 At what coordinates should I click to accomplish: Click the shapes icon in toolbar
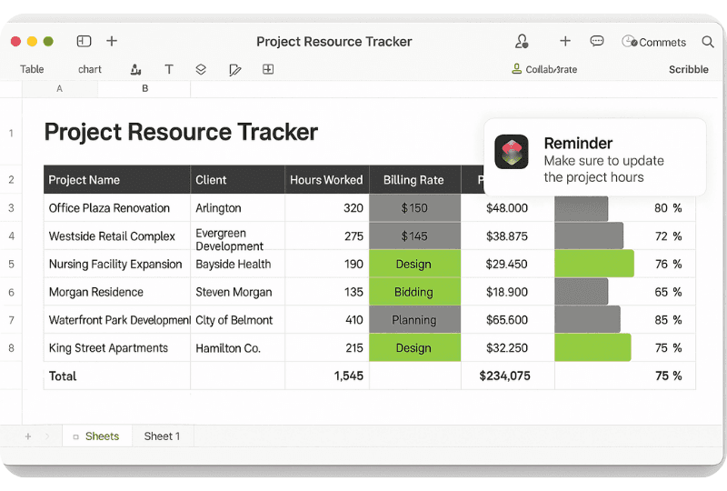pos(135,70)
